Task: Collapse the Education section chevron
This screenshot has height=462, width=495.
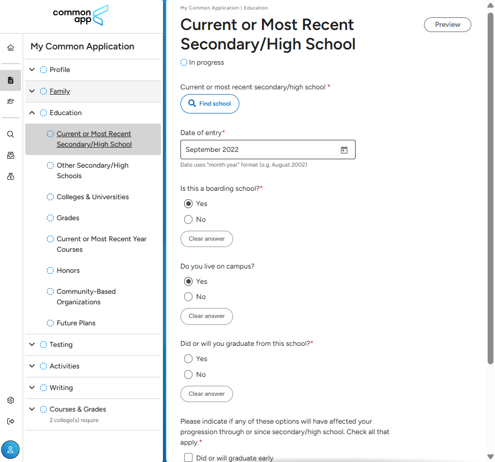Action: coord(32,112)
